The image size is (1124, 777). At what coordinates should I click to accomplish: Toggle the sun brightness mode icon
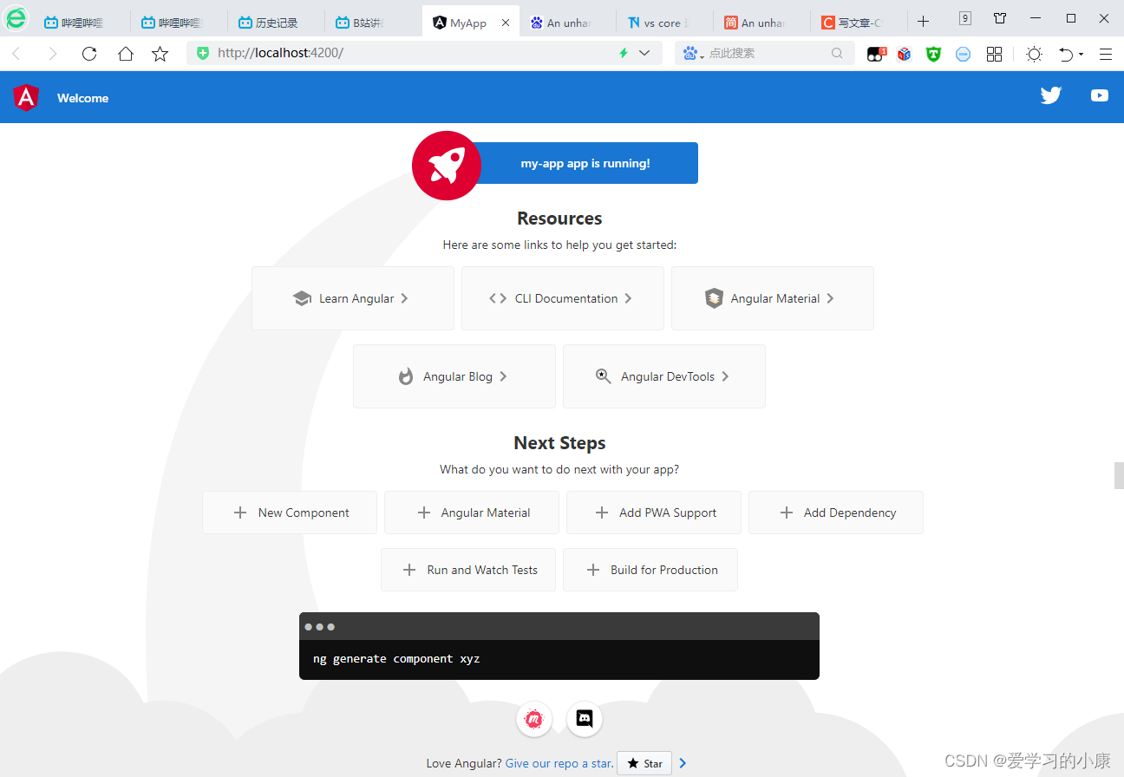[1034, 54]
